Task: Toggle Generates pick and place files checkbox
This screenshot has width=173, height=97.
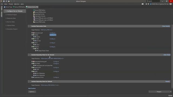Action: tap(34, 65)
